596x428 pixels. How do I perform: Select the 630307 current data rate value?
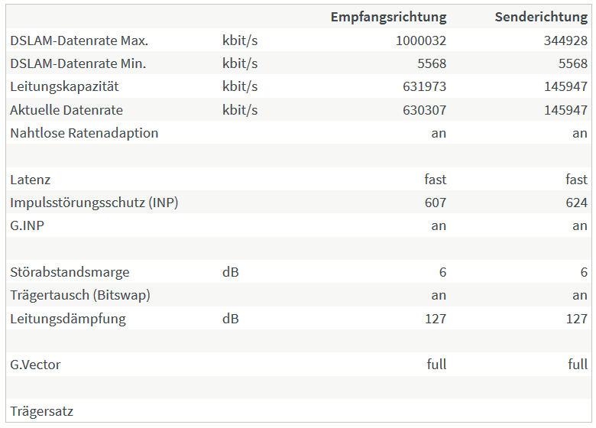click(424, 110)
